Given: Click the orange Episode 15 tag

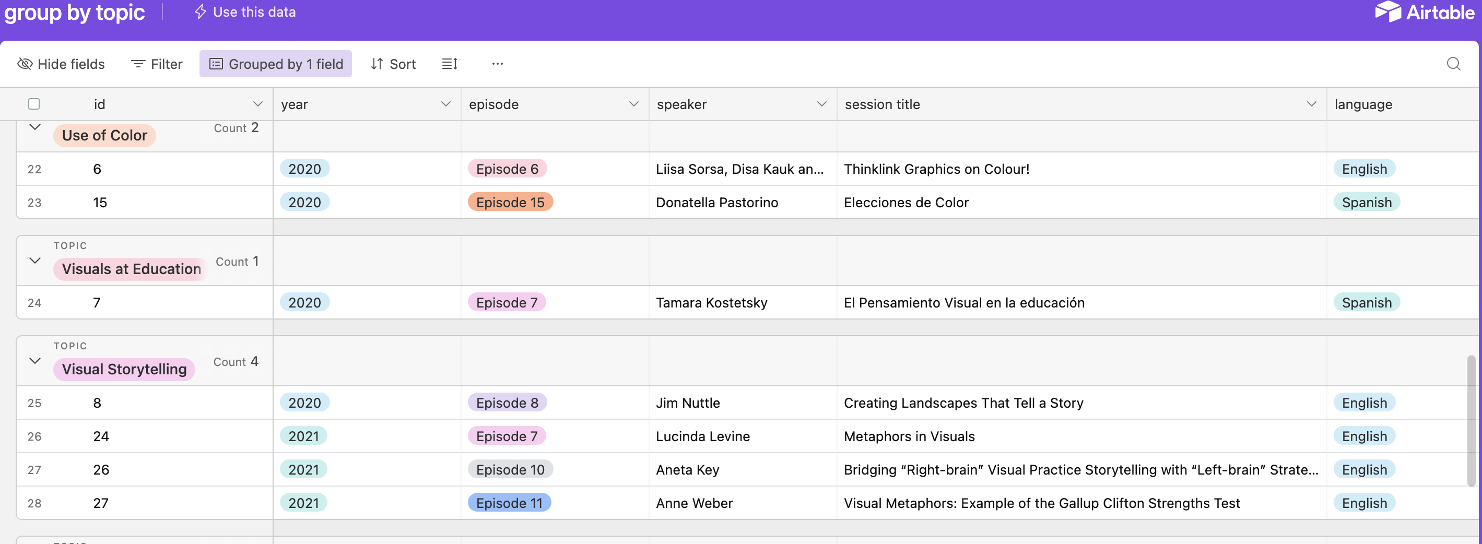Looking at the screenshot, I should pyautogui.click(x=510, y=203).
